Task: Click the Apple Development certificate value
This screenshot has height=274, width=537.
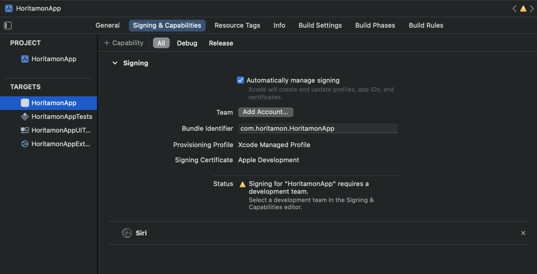Action: tap(268, 160)
